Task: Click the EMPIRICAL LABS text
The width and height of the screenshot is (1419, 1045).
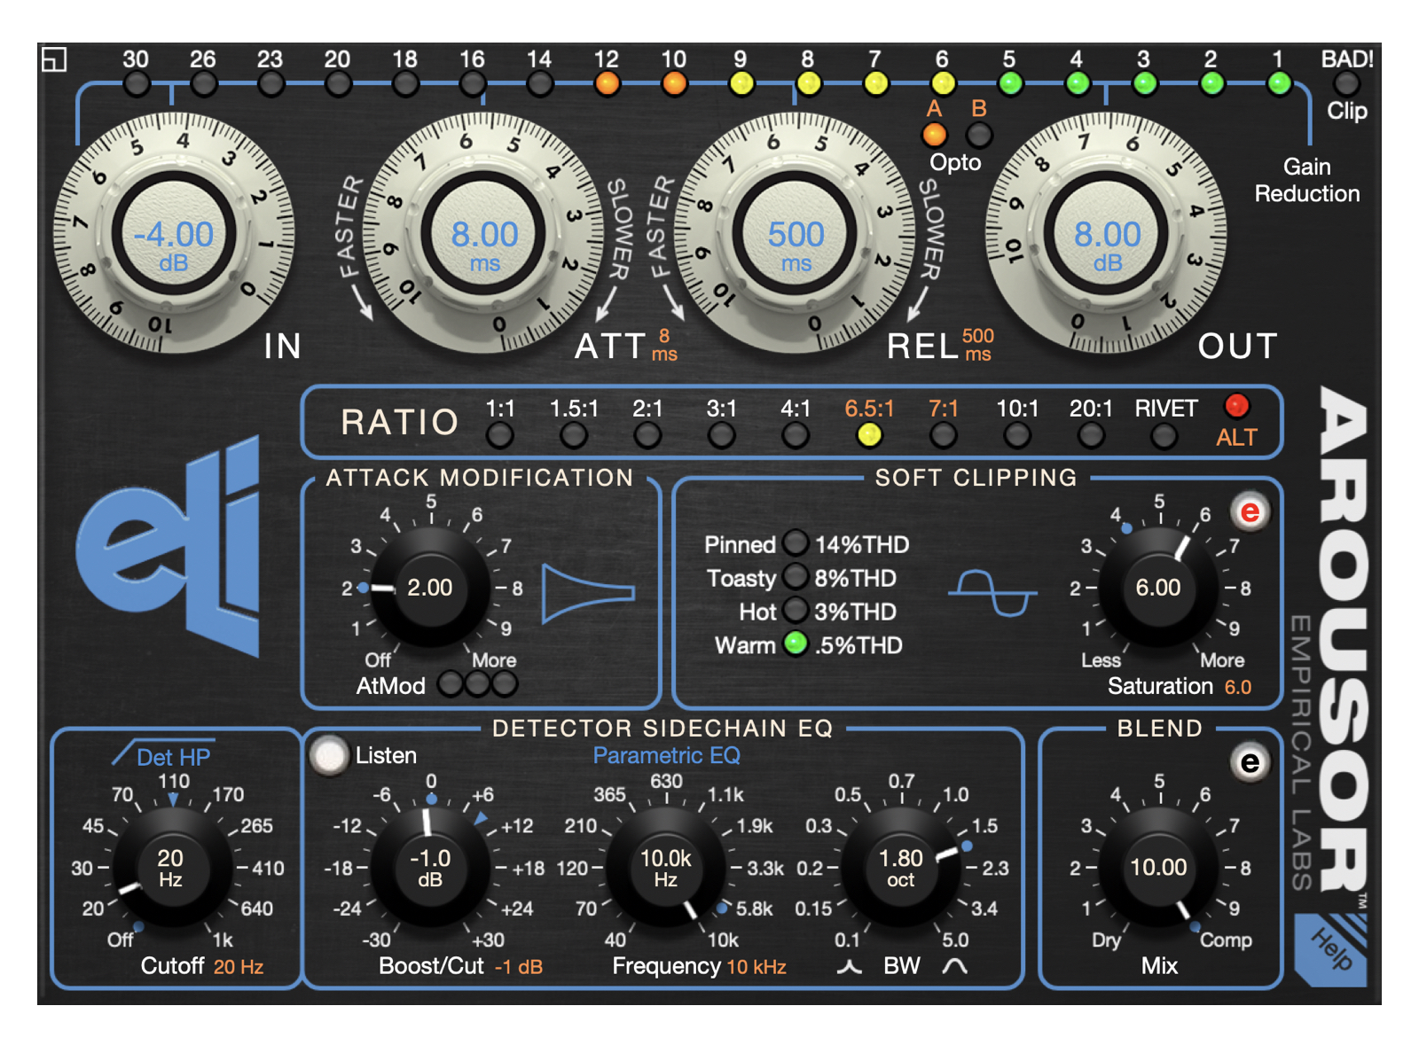Action: (x=1300, y=752)
